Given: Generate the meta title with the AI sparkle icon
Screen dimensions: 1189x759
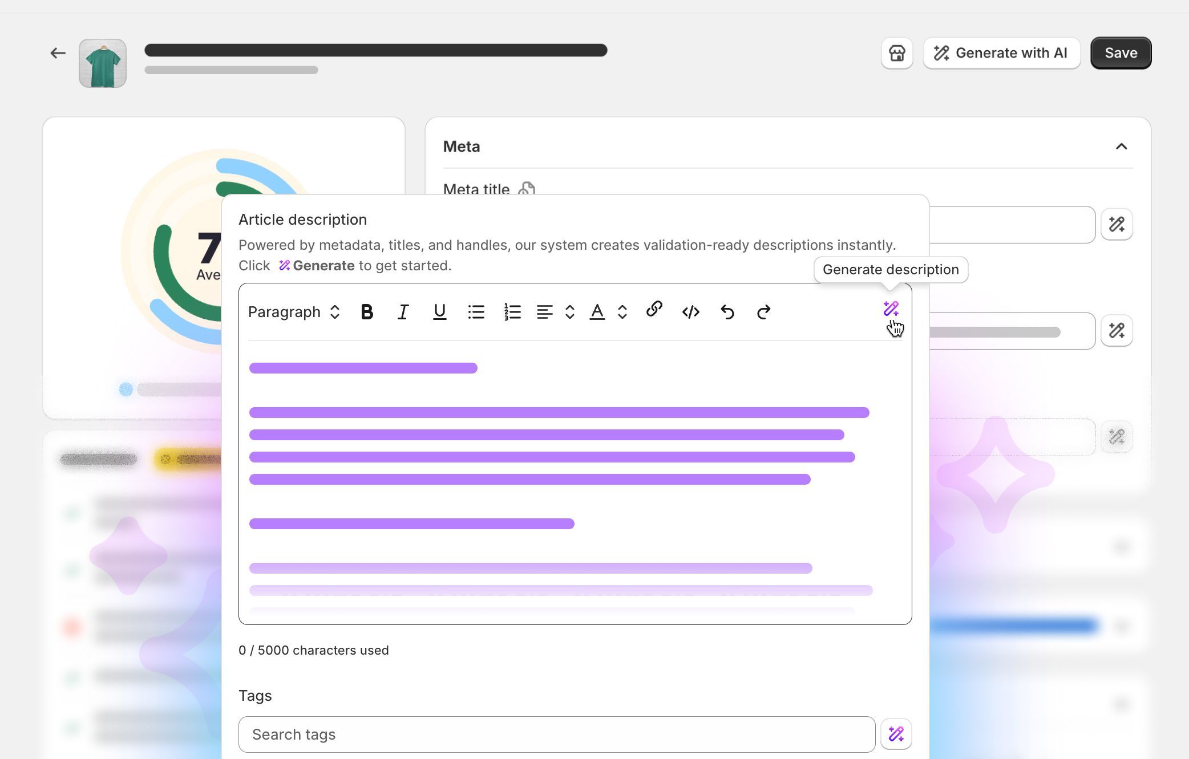Looking at the screenshot, I should tap(1117, 224).
